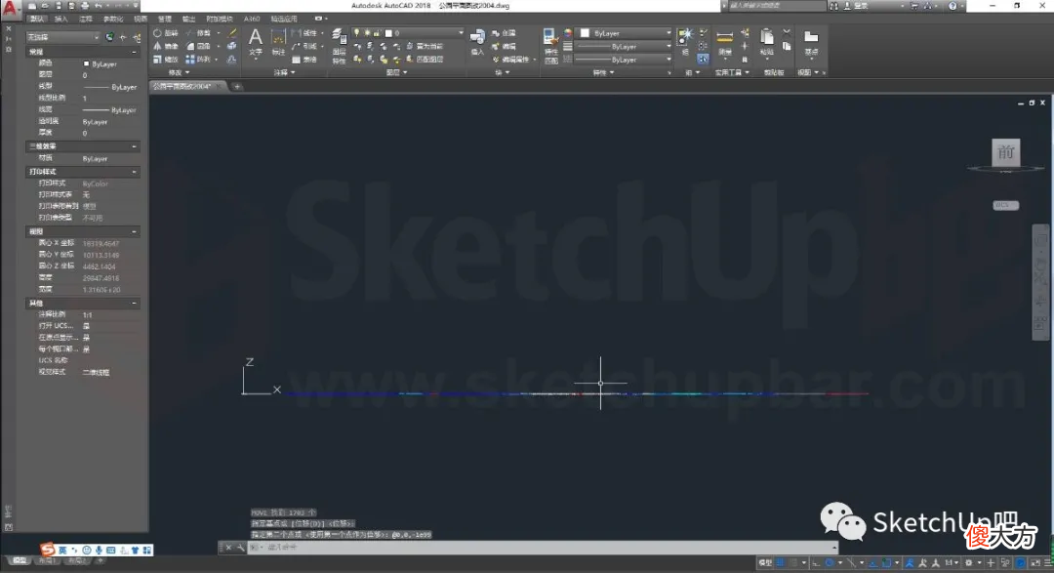This screenshot has width=1054, height=573.
Task: Click the 插入 insert block tool
Action: pos(477,42)
